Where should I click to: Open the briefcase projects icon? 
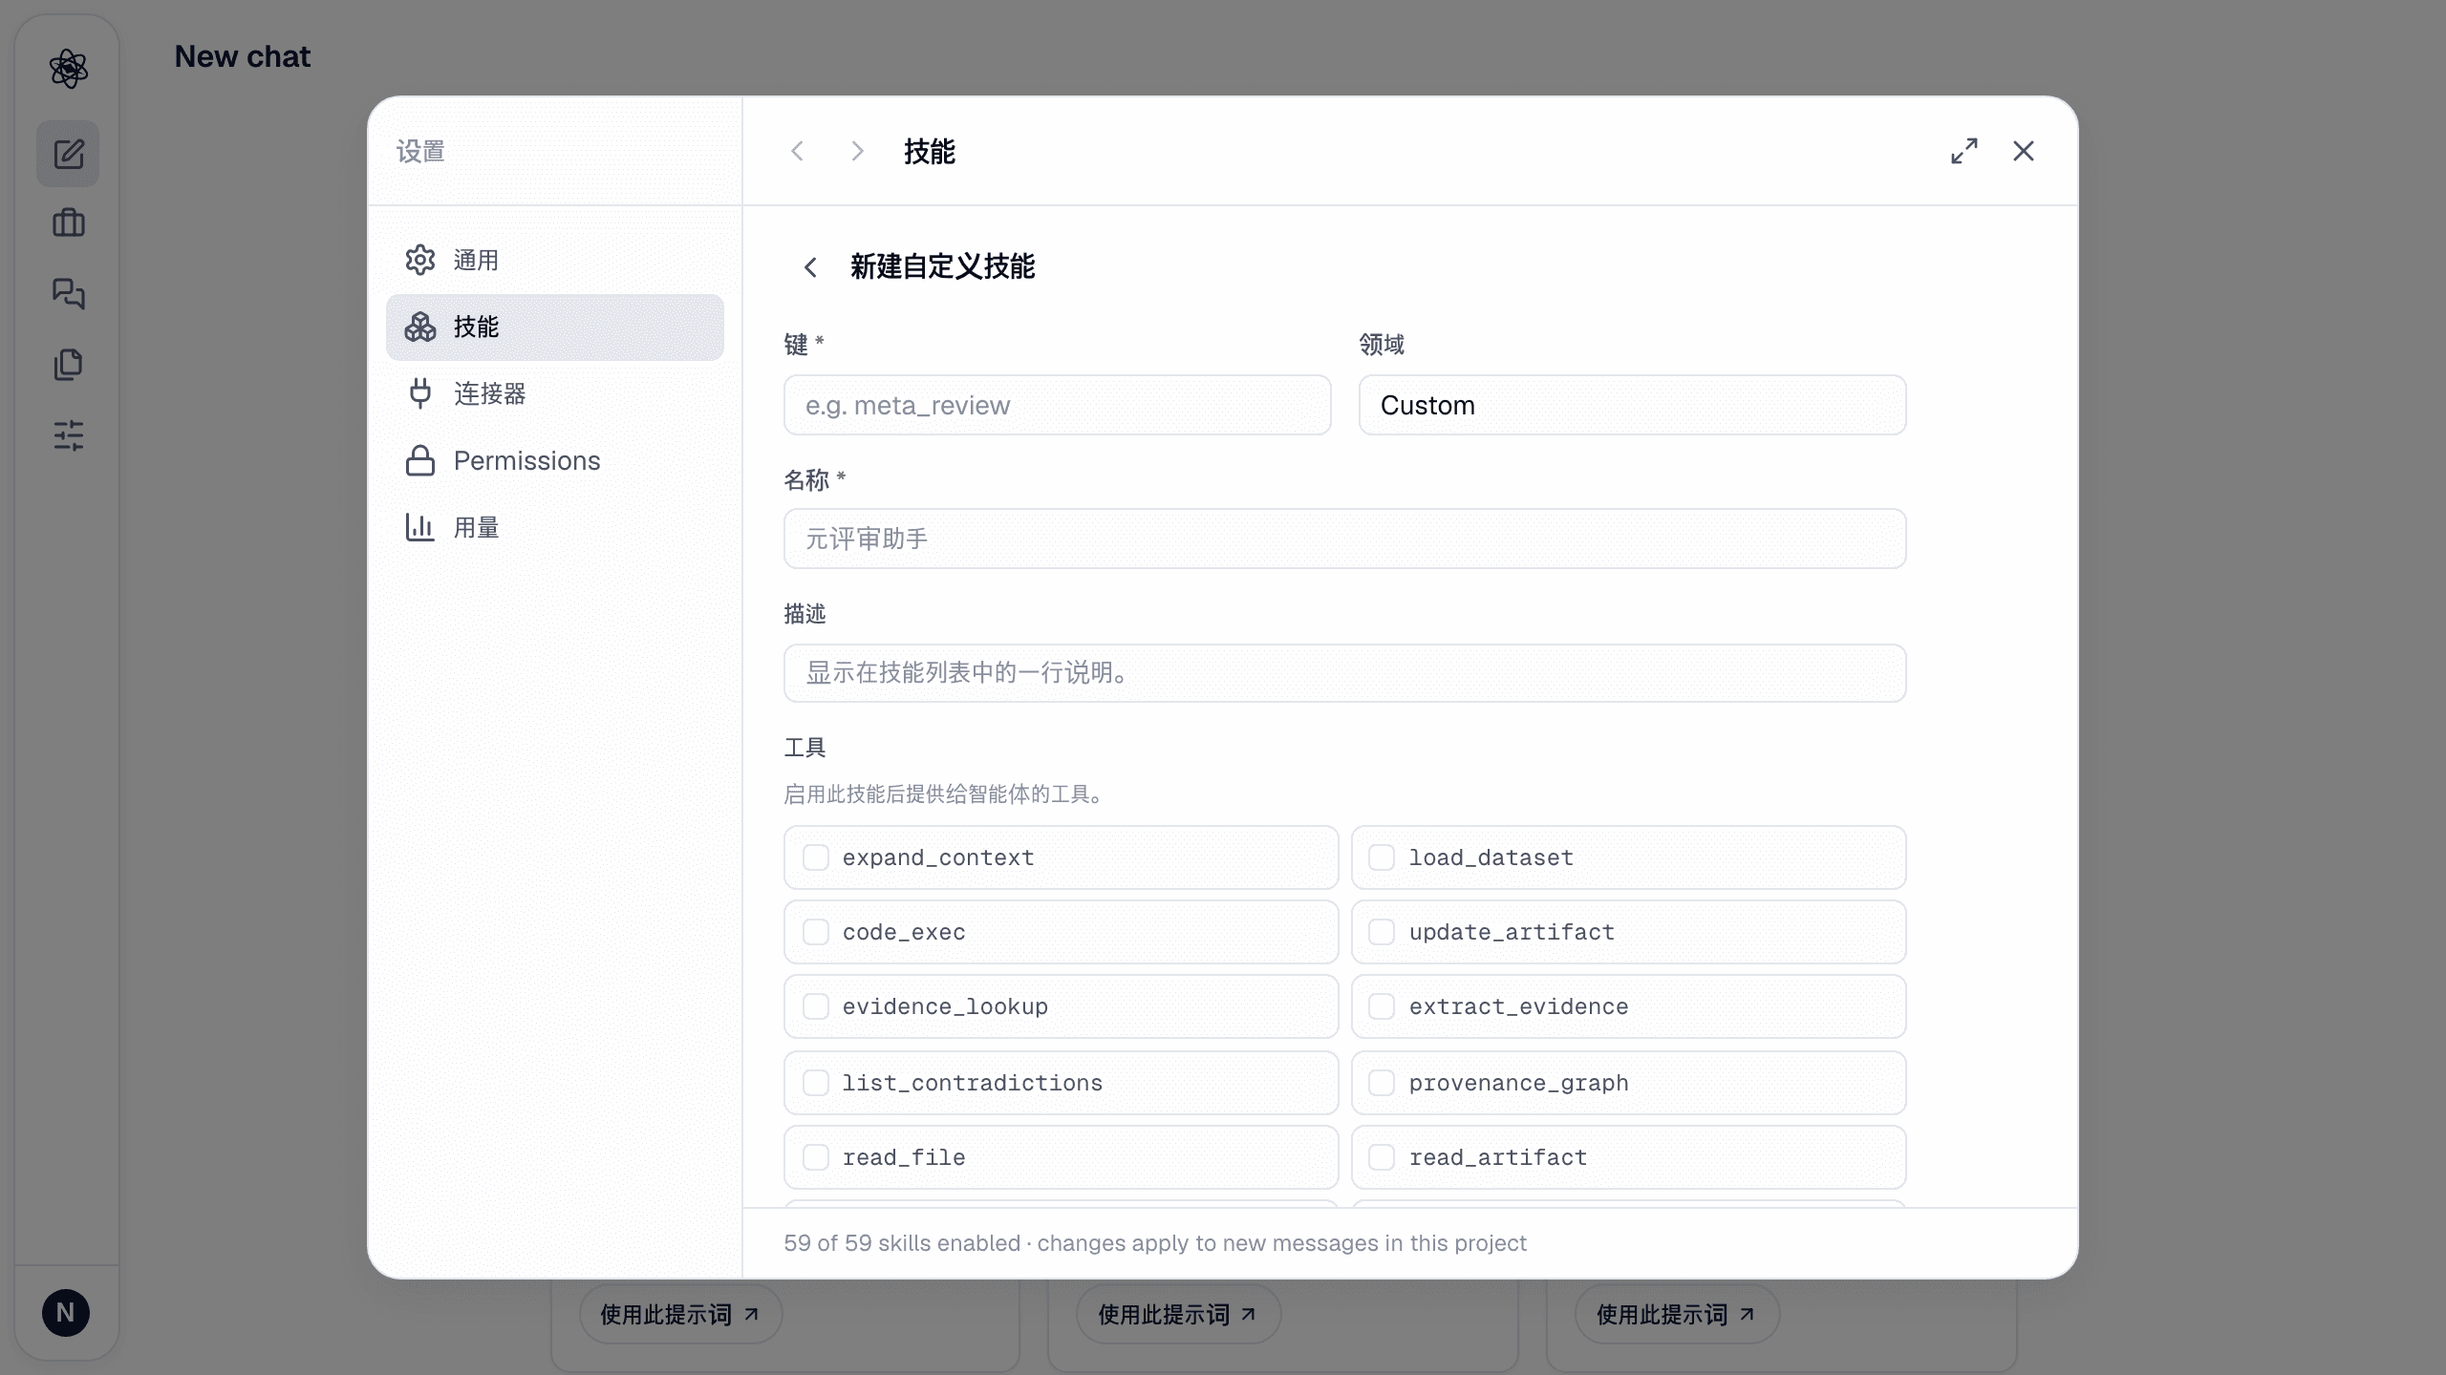(68, 223)
